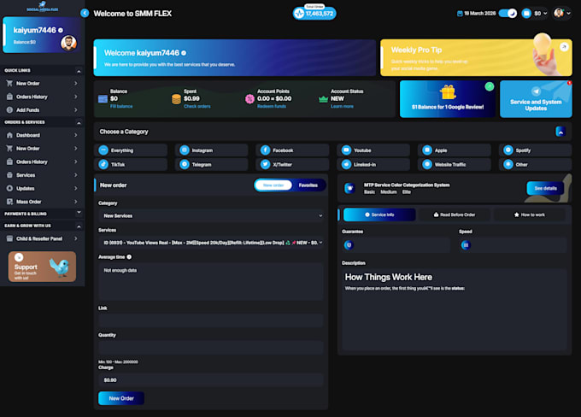Select the Spotify category icon
Viewport: 581px width, 417px height.
508,150
